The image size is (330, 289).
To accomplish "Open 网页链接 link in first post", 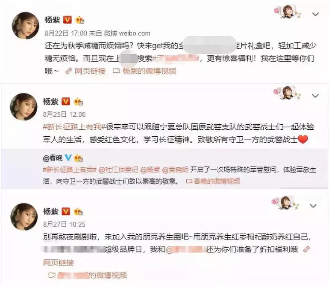I will point(86,71).
